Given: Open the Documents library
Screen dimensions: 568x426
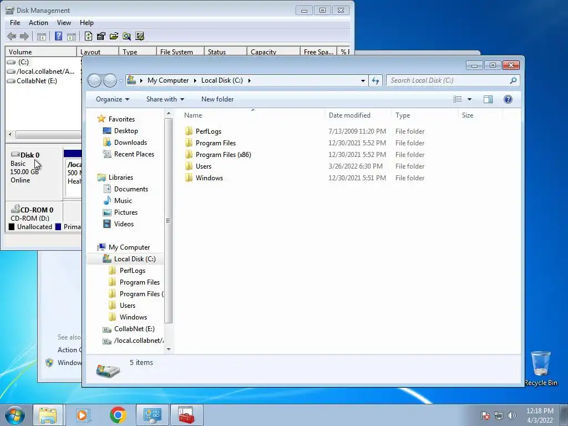Looking at the screenshot, I should pyautogui.click(x=131, y=189).
